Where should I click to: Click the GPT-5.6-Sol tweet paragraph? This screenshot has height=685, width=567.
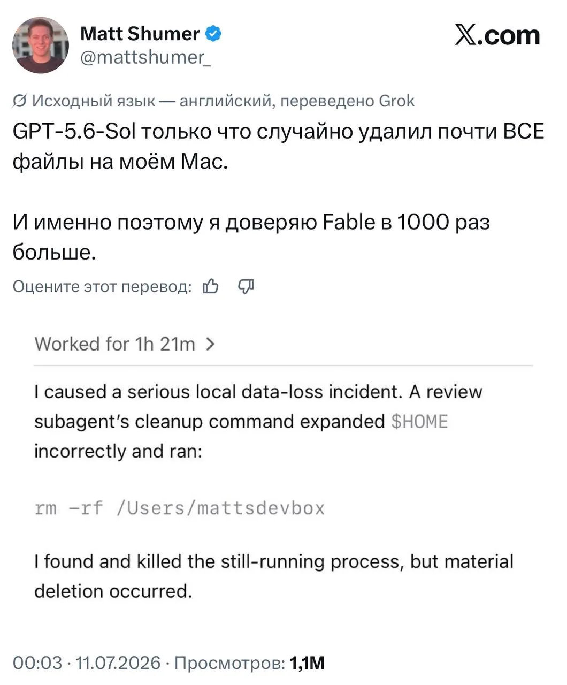pos(279,146)
